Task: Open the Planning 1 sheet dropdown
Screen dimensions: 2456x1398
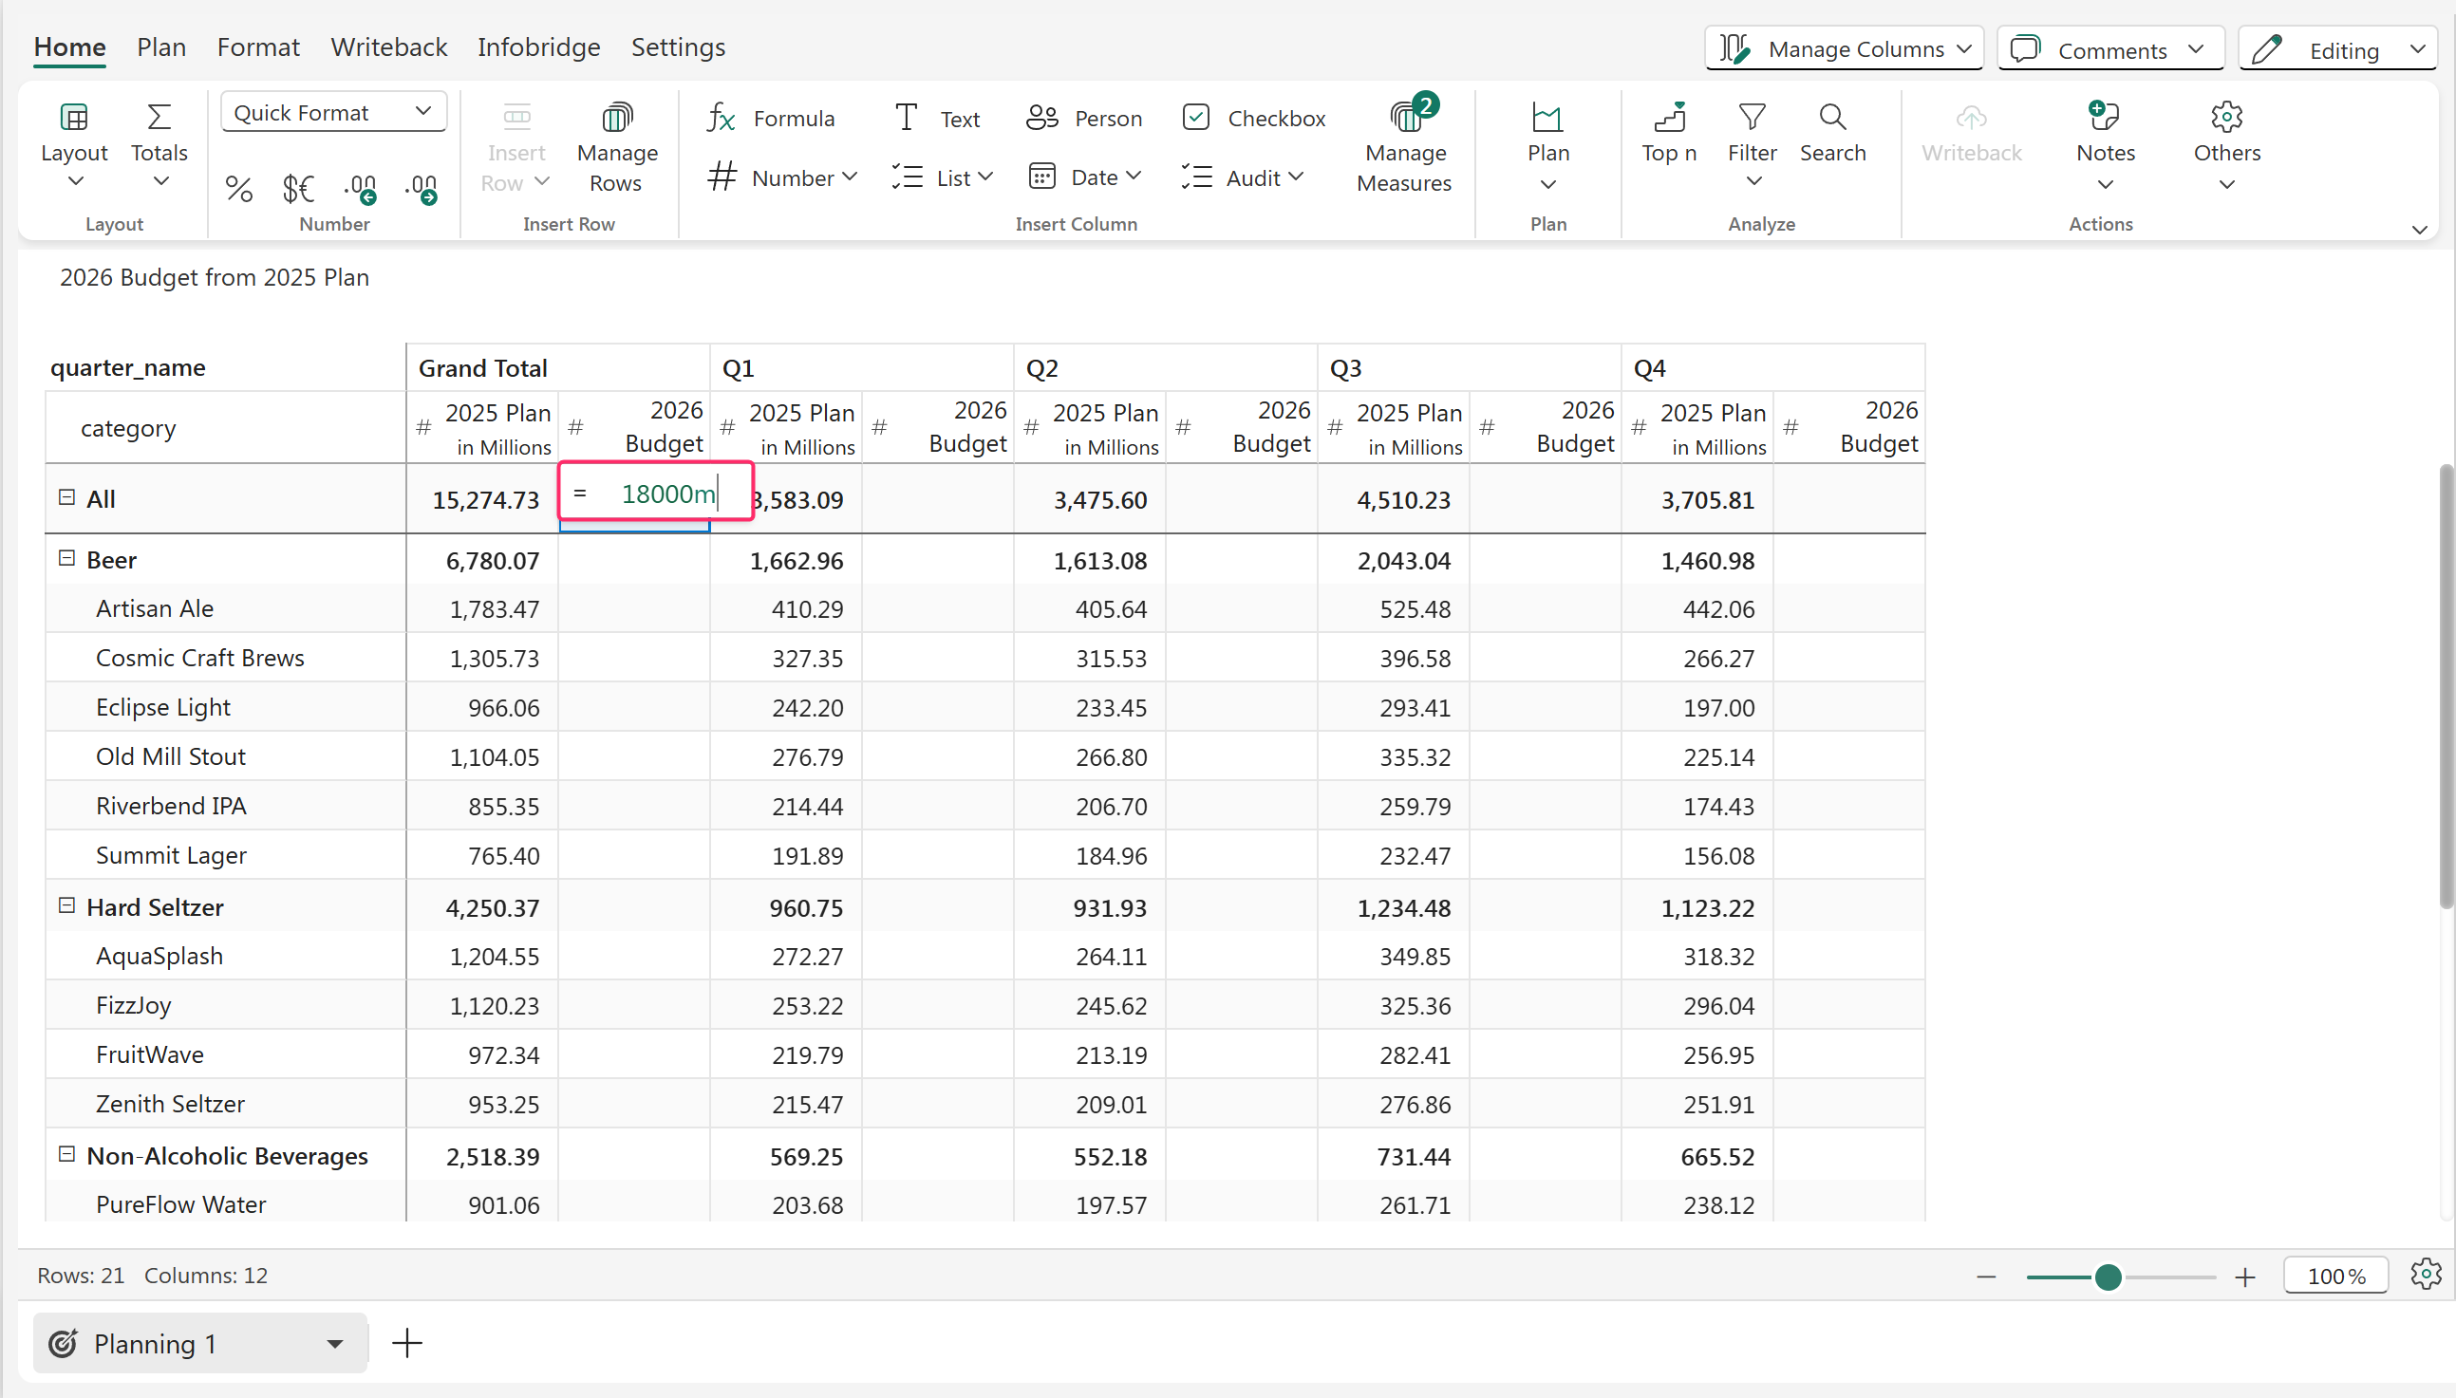Action: (334, 1343)
